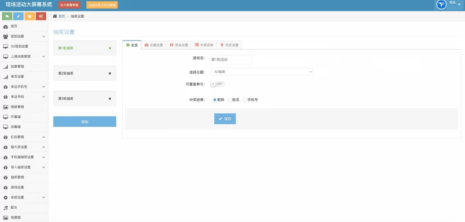Expand the 红包管理 sidebar menu
The image size is (465, 222).
pos(24,137)
